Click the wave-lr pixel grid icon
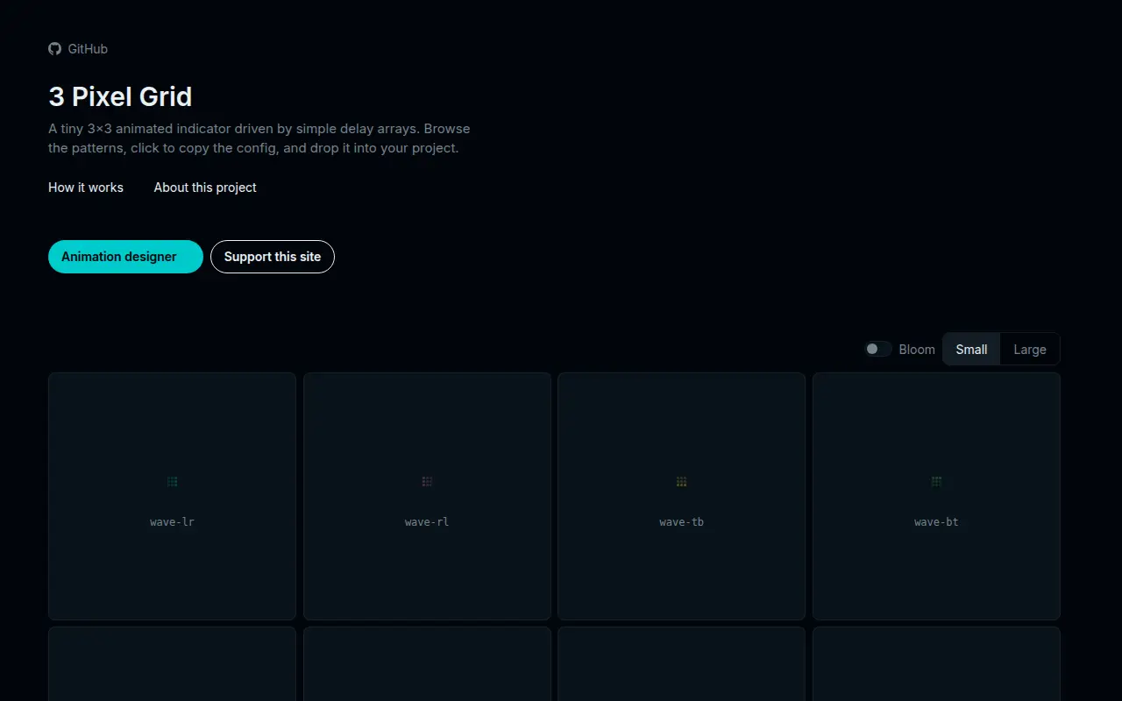Viewport: 1122px width, 701px height. point(173,482)
